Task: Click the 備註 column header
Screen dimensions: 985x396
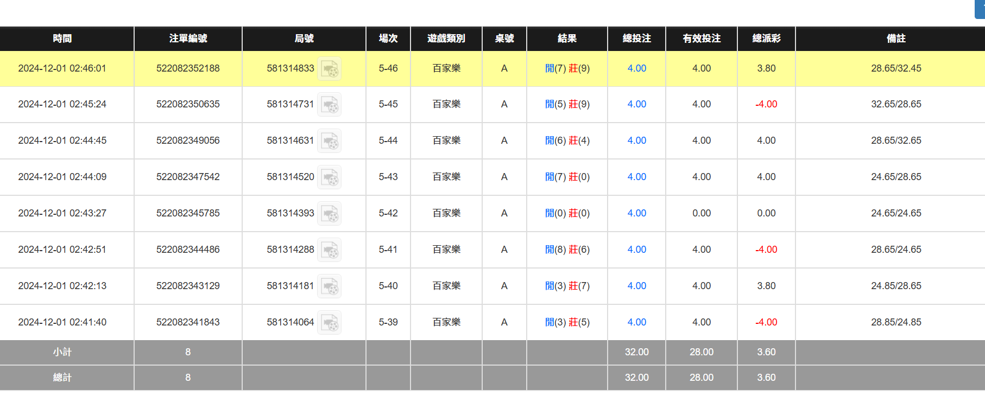Action: pyautogui.click(x=896, y=39)
